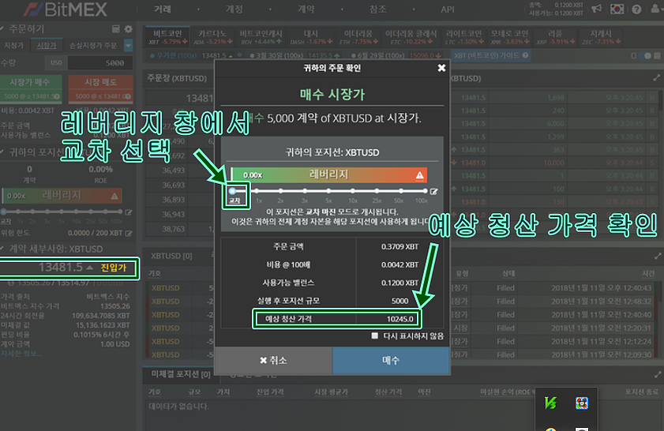The image size is (664, 431).
Task: Open the 거래 menu in top navigation
Action: tap(163, 9)
